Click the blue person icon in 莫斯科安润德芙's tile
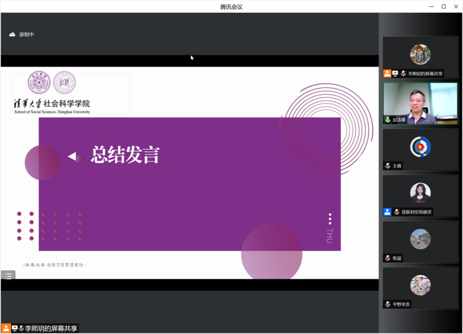The height and width of the screenshot is (334, 463). click(387, 212)
